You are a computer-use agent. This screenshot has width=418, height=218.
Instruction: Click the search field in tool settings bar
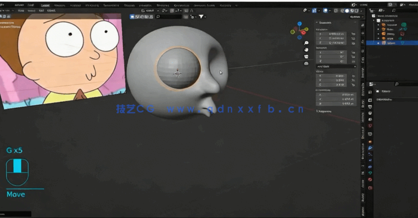[169, 17]
